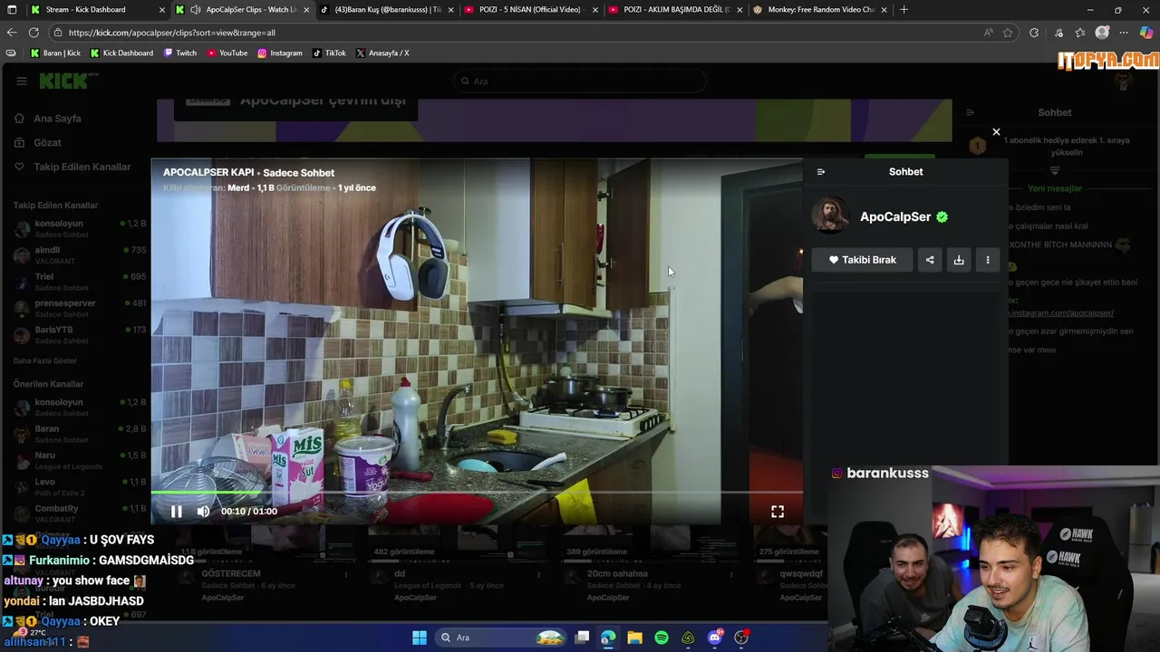Screen dimensions: 1160x652
Task: Add page to favorites star icon
Action: click(1008, 33)
